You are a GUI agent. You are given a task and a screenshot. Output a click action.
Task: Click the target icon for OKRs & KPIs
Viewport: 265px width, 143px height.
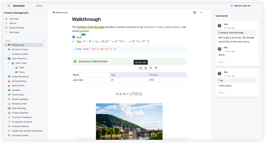pos(9,86)
